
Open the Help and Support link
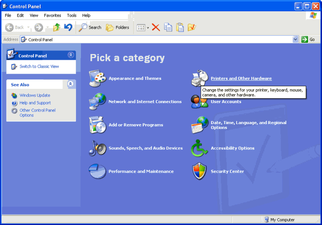(x=35, y=103)
